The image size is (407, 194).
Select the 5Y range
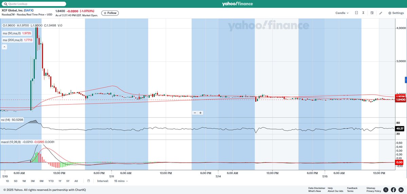pyautogui.click(x=68, y=181)
